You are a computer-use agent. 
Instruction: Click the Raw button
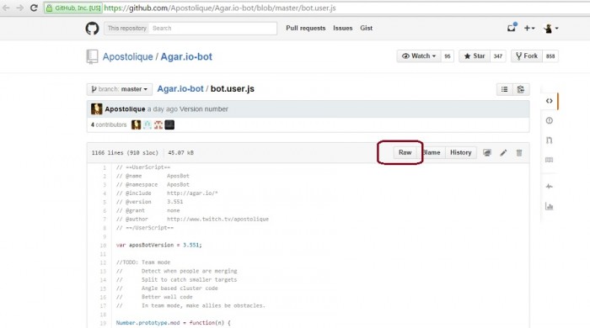pos(405,152)
